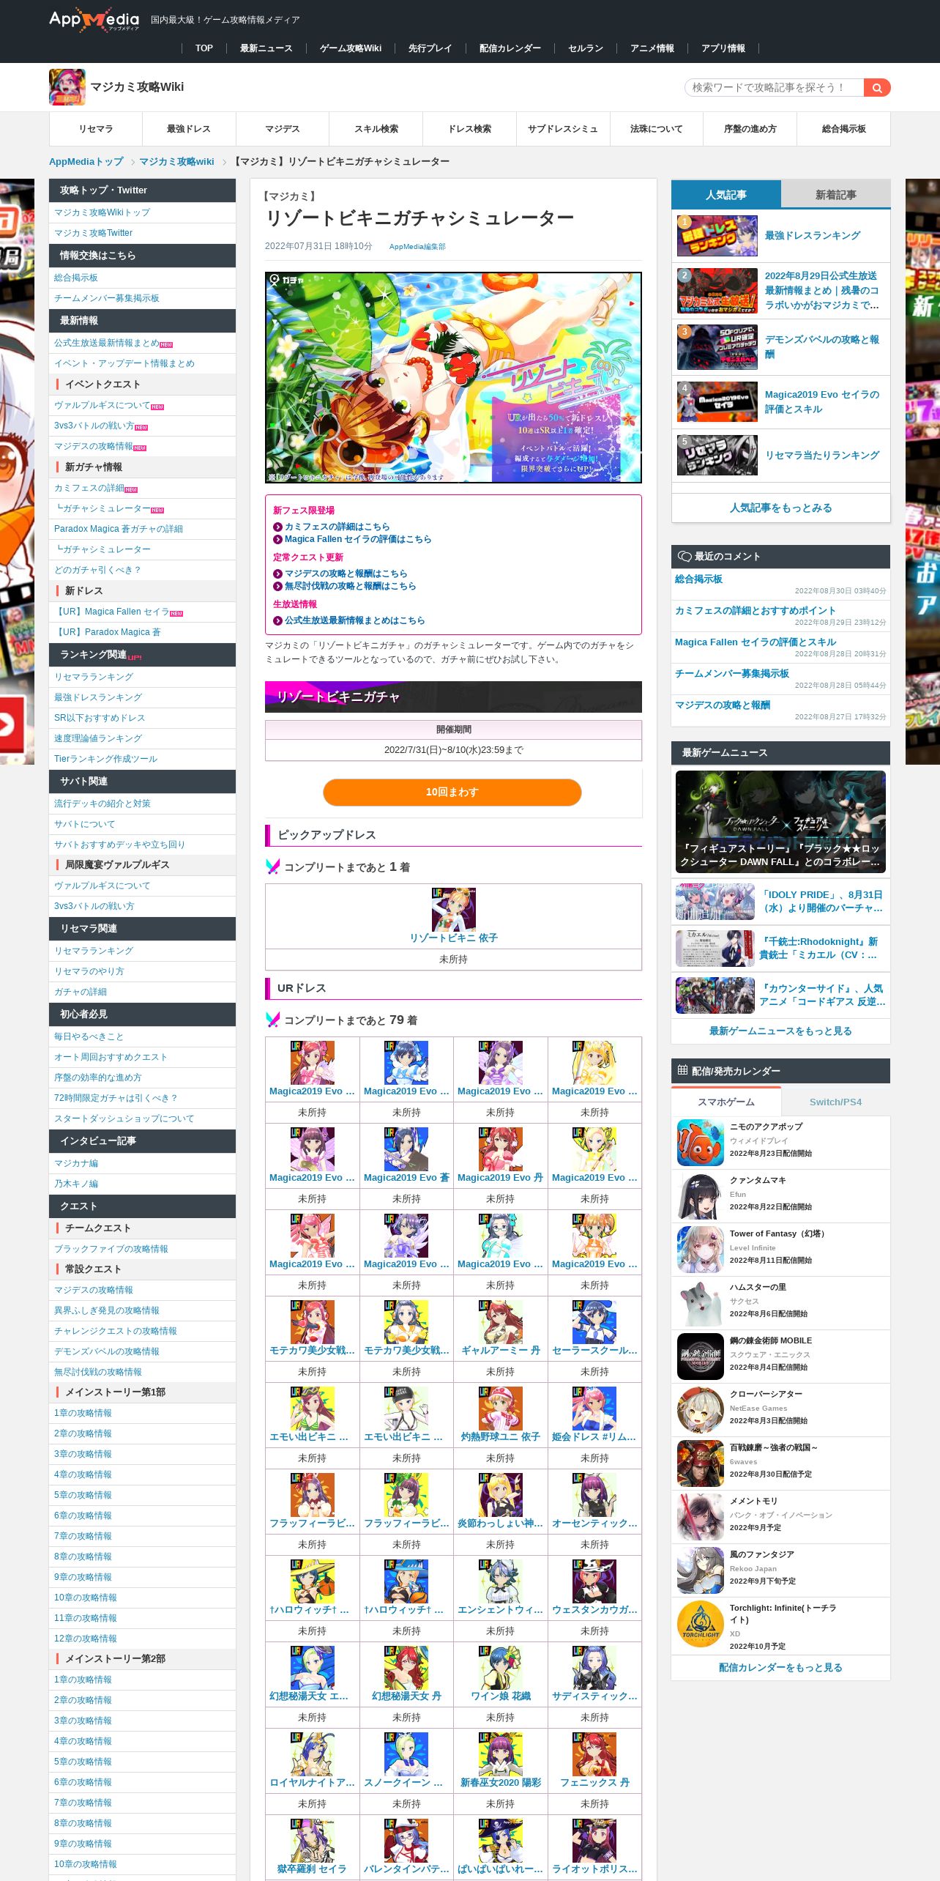Viewport: 940px width, 1881px height.
Task: Open リゾートビキニ 依子 pickup dress icon
Action: 453,909
